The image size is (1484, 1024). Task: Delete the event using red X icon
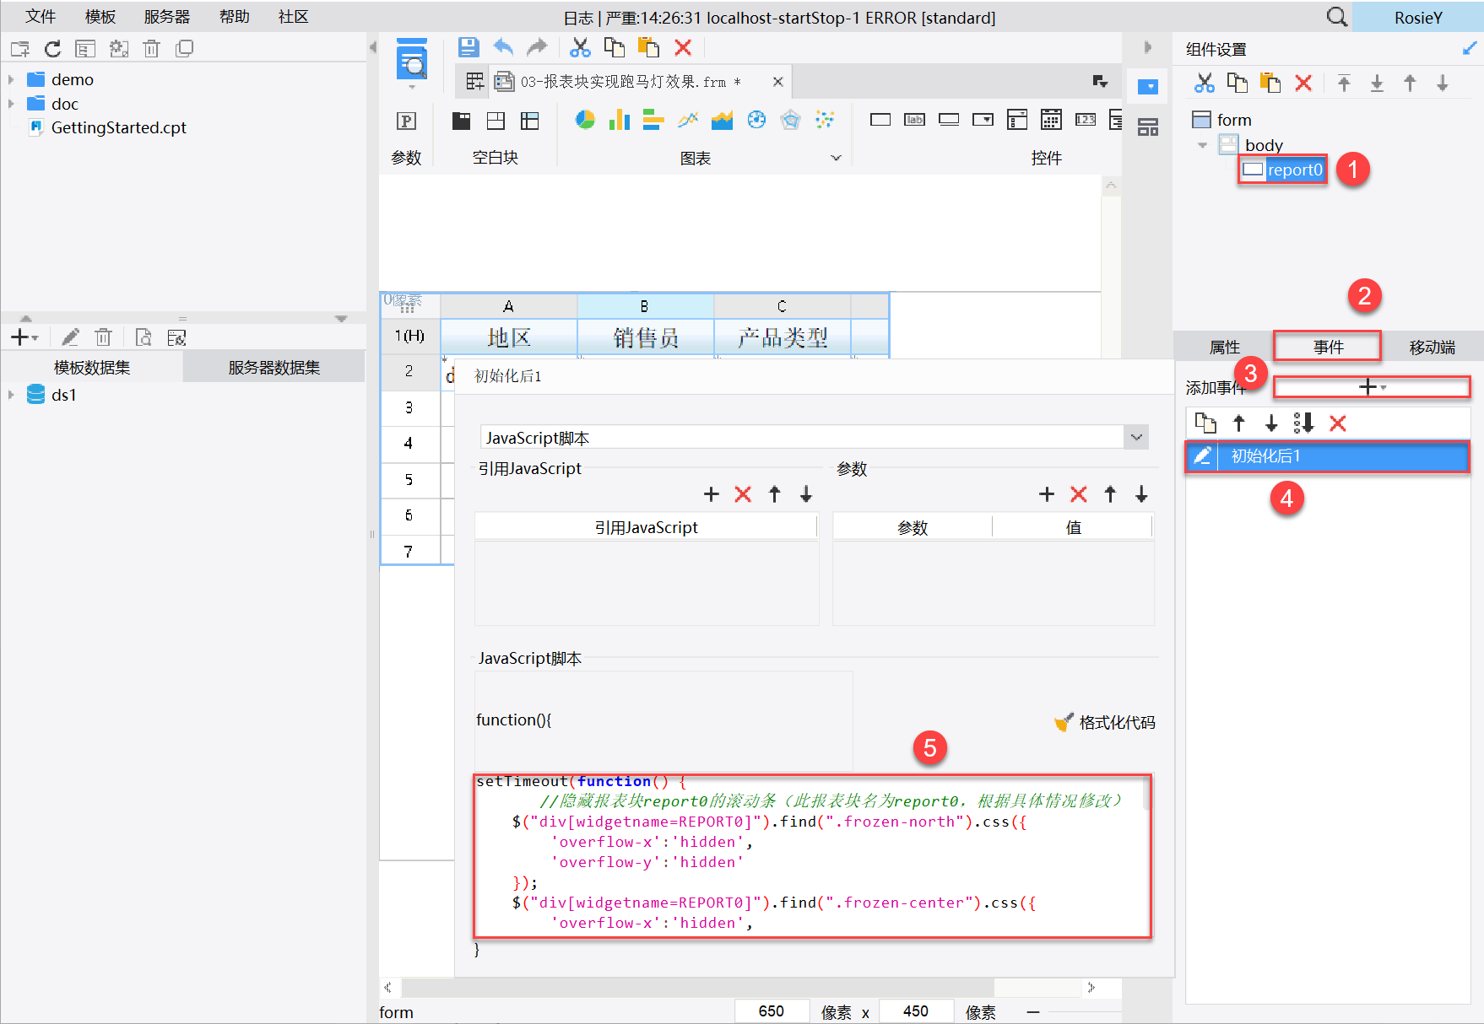click(x=1338, y=423)
